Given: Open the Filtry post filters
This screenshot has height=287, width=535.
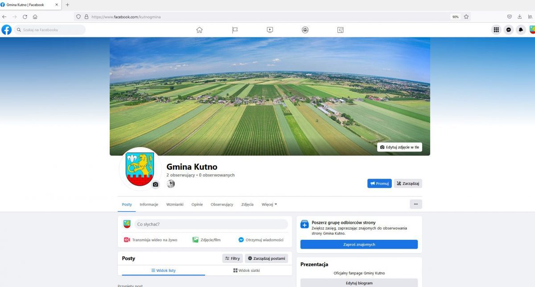Looking at the screenshot, I should point(232,258).
